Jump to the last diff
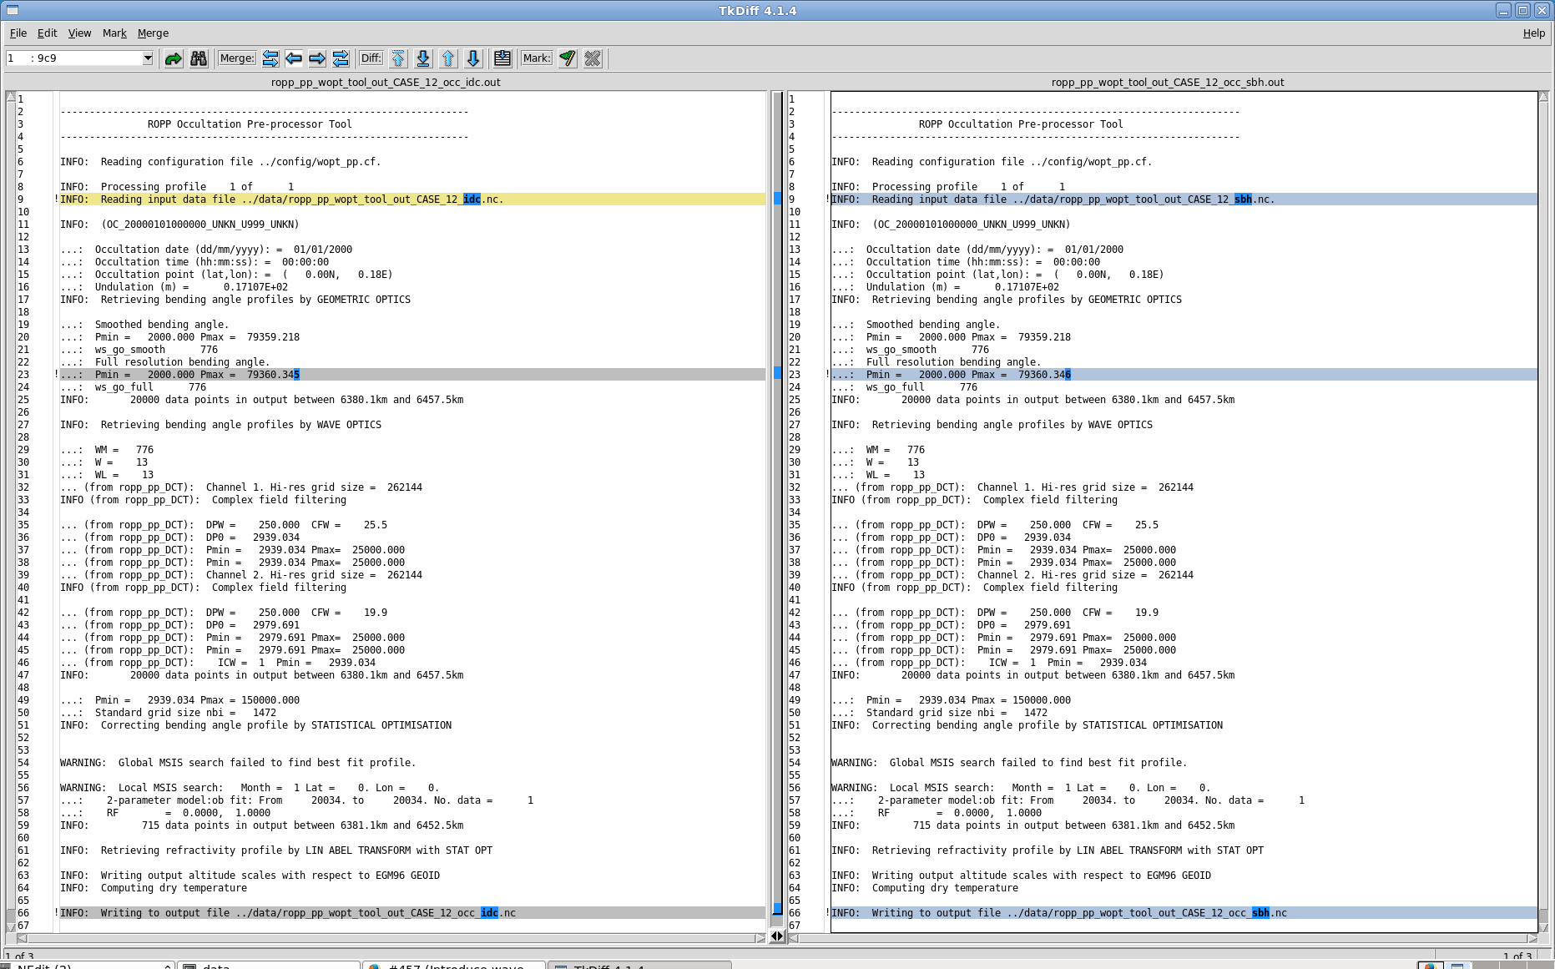The height and width of the screenshot is (969, 1555). point(423,58)
